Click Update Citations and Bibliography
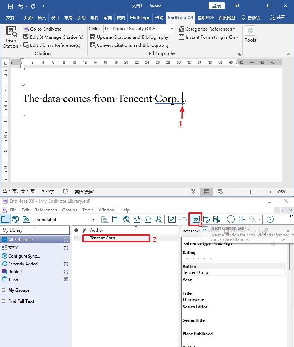 coord(129,37)
